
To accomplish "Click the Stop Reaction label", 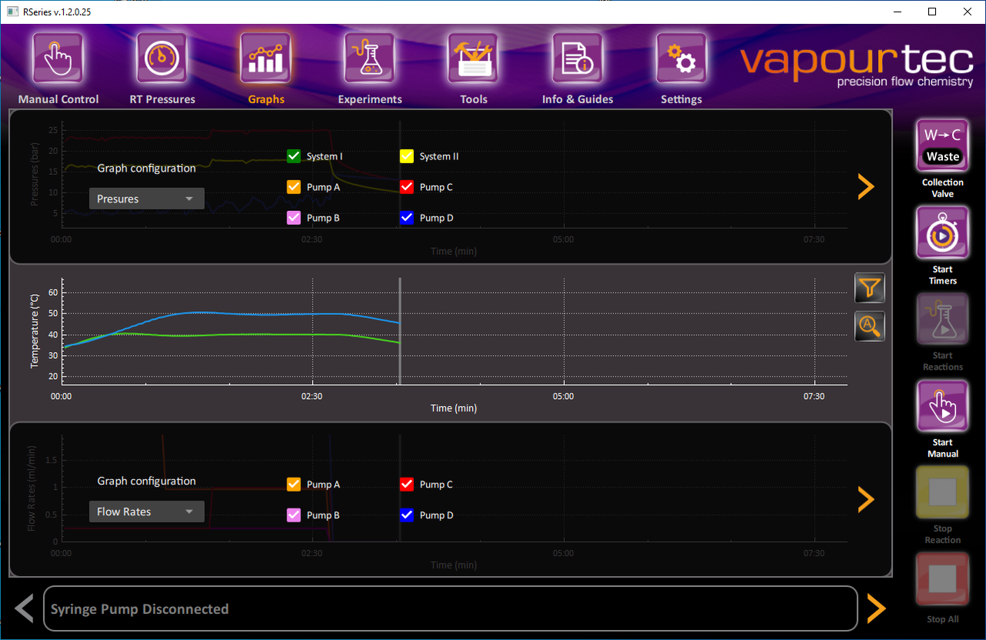I will click(943, 534).
